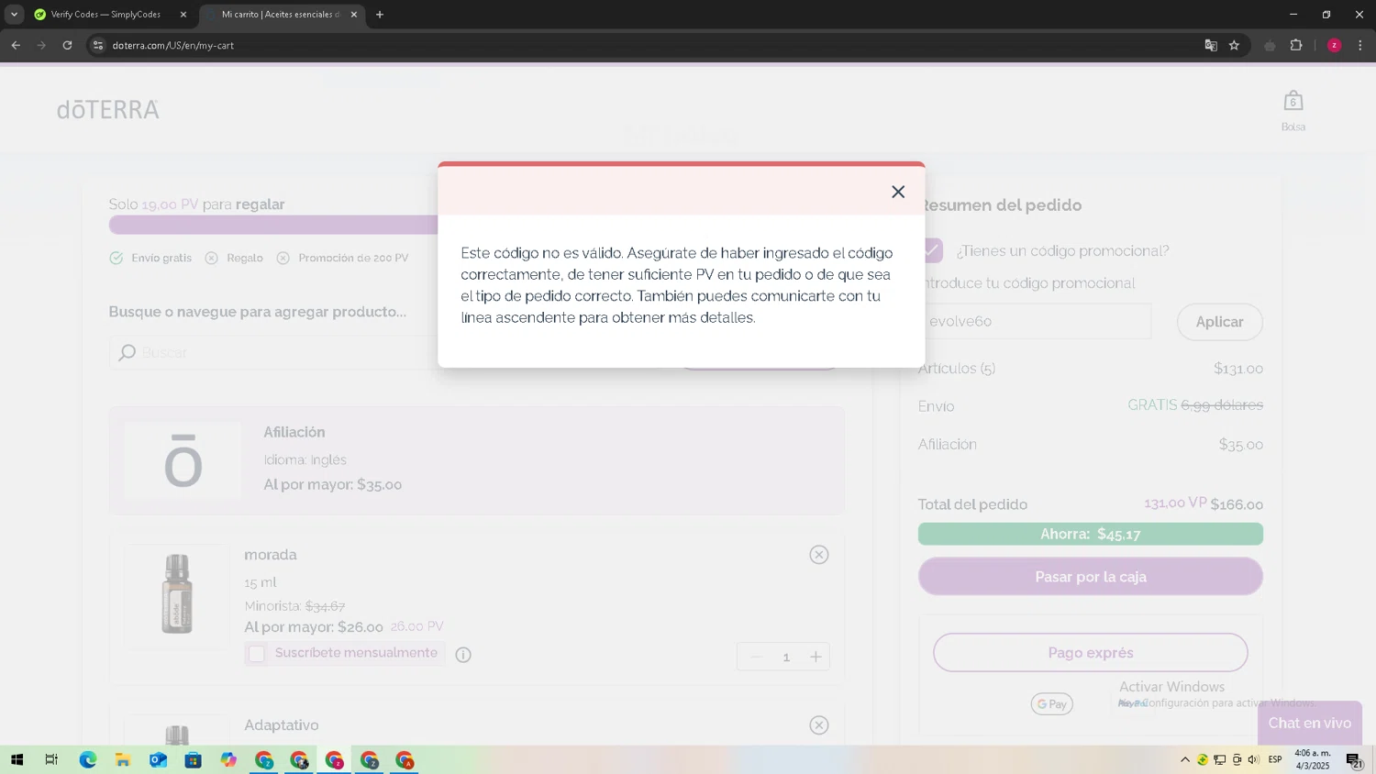Reload the page

point(67,45)
